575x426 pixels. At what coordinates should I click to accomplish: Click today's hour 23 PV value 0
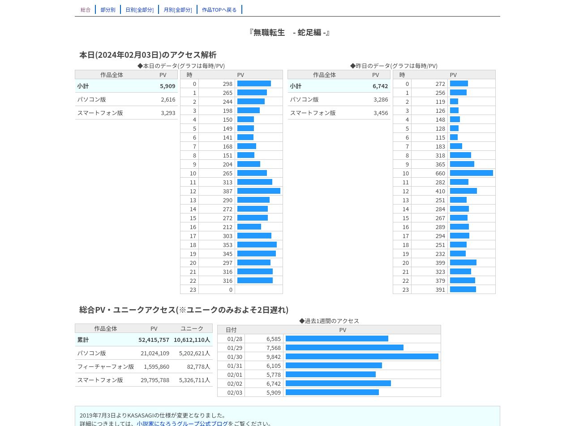[231, 290]
